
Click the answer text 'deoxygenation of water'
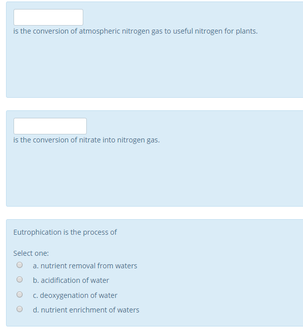79,295
